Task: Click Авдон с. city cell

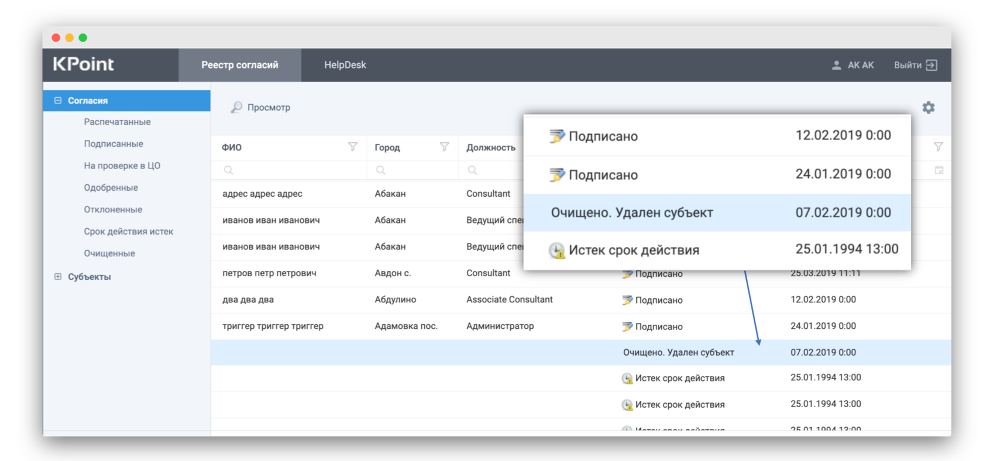Action: tap(393, 273)
